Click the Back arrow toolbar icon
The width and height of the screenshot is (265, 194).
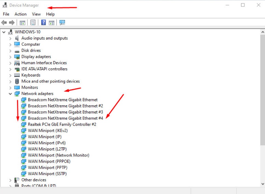(x=4, y=22)
